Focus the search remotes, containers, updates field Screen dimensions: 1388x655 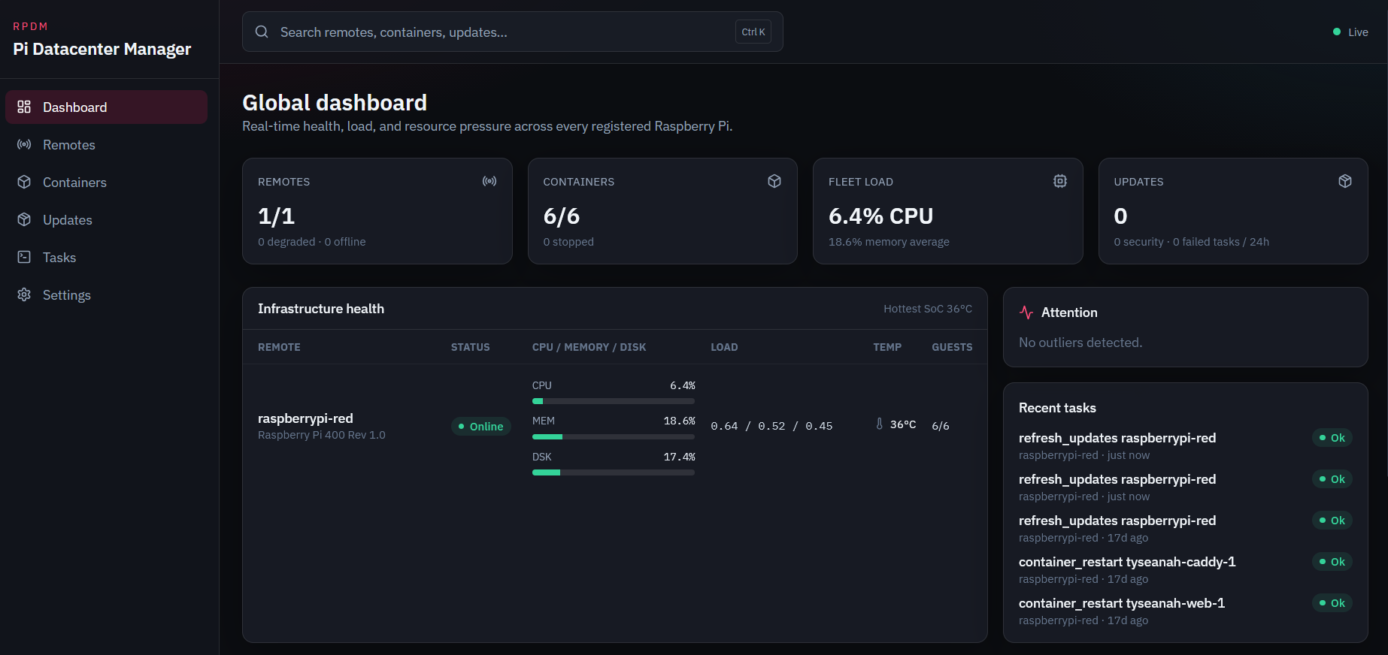[x=513, y=32]
